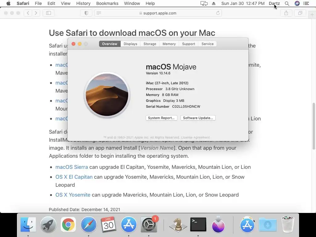Switch to the Memory tab
This screenshot has width=316, height=237.
coord(169,44)
